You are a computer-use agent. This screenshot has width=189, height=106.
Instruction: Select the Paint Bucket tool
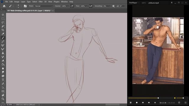click(3, 64)
